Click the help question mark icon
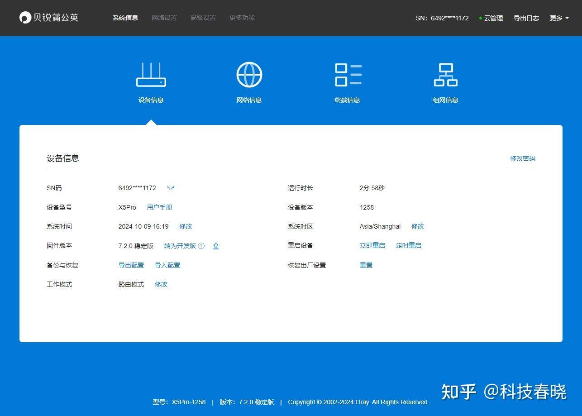This screenshot has width=582, height=416. [201, 246]
